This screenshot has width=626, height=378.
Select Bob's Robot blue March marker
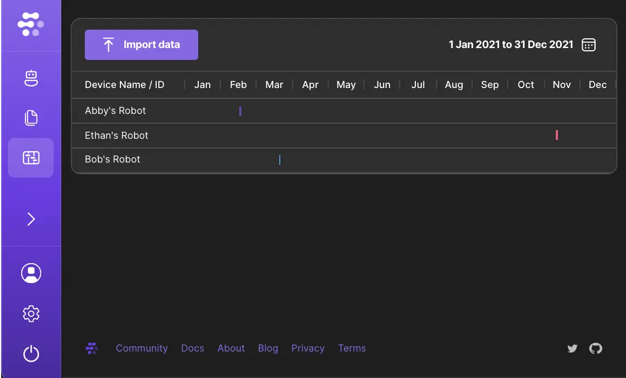coord(280,159)
